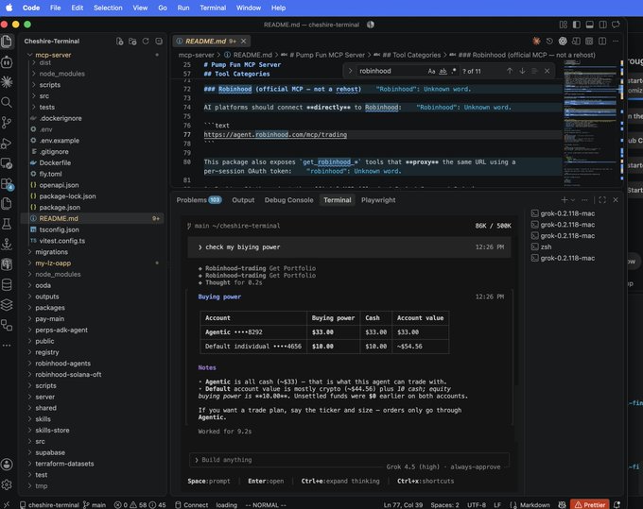Add a new terminal with plus icon
The height and width of the screenshot is (509, 643).
[x=565, y=200]
